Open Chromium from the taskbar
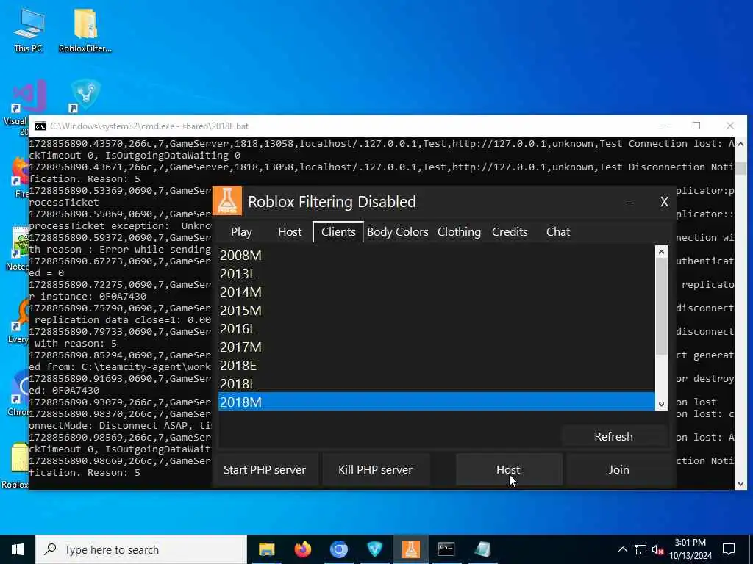The image size is (753, 564). pos(338,549)
